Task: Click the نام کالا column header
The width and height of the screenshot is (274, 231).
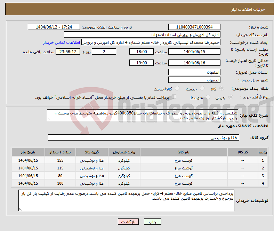Action: 183,152
